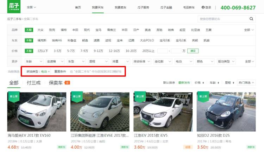This screenshot has height=155, width=264.
Task: Open the 车龄 filter dropdown
Action: (x=34, y=61)
